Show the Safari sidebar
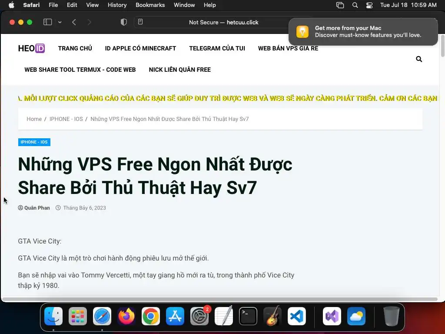Screen dimensions: 445x334 coord(47,22)
